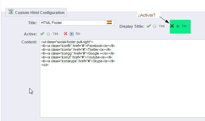Click the 'Active:' field label
Viewport: 205px width, 121px height.
pos(30,34)
